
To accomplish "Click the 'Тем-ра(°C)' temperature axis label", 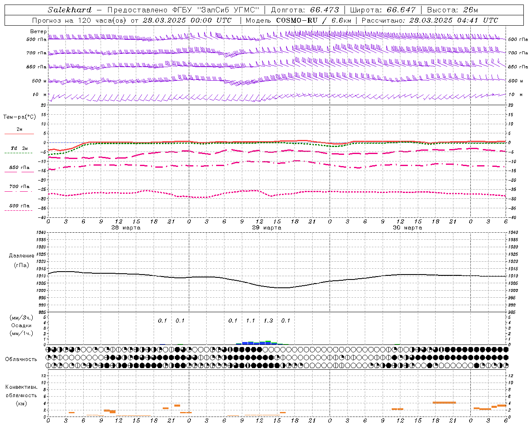I will pyautogui.click(x=19, y=117).
